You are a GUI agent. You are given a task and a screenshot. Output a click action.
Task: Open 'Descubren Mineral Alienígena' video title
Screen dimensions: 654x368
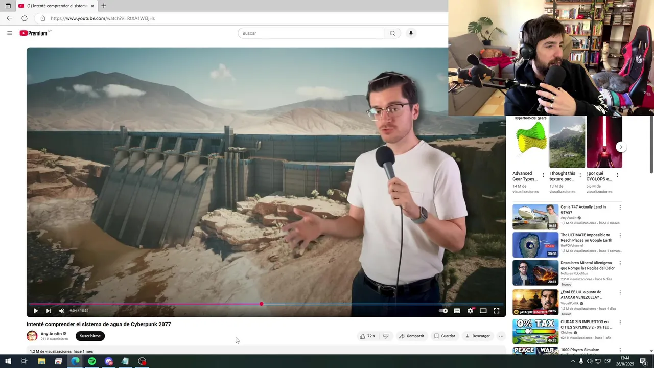point(588,265)
